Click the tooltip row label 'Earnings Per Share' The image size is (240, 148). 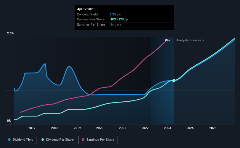91,24
